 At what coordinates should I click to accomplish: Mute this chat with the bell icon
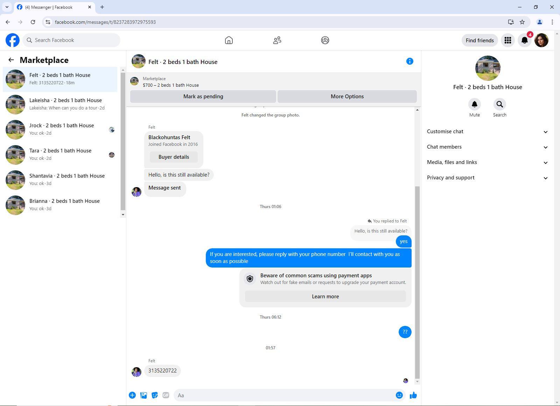(x=475, y=104)
